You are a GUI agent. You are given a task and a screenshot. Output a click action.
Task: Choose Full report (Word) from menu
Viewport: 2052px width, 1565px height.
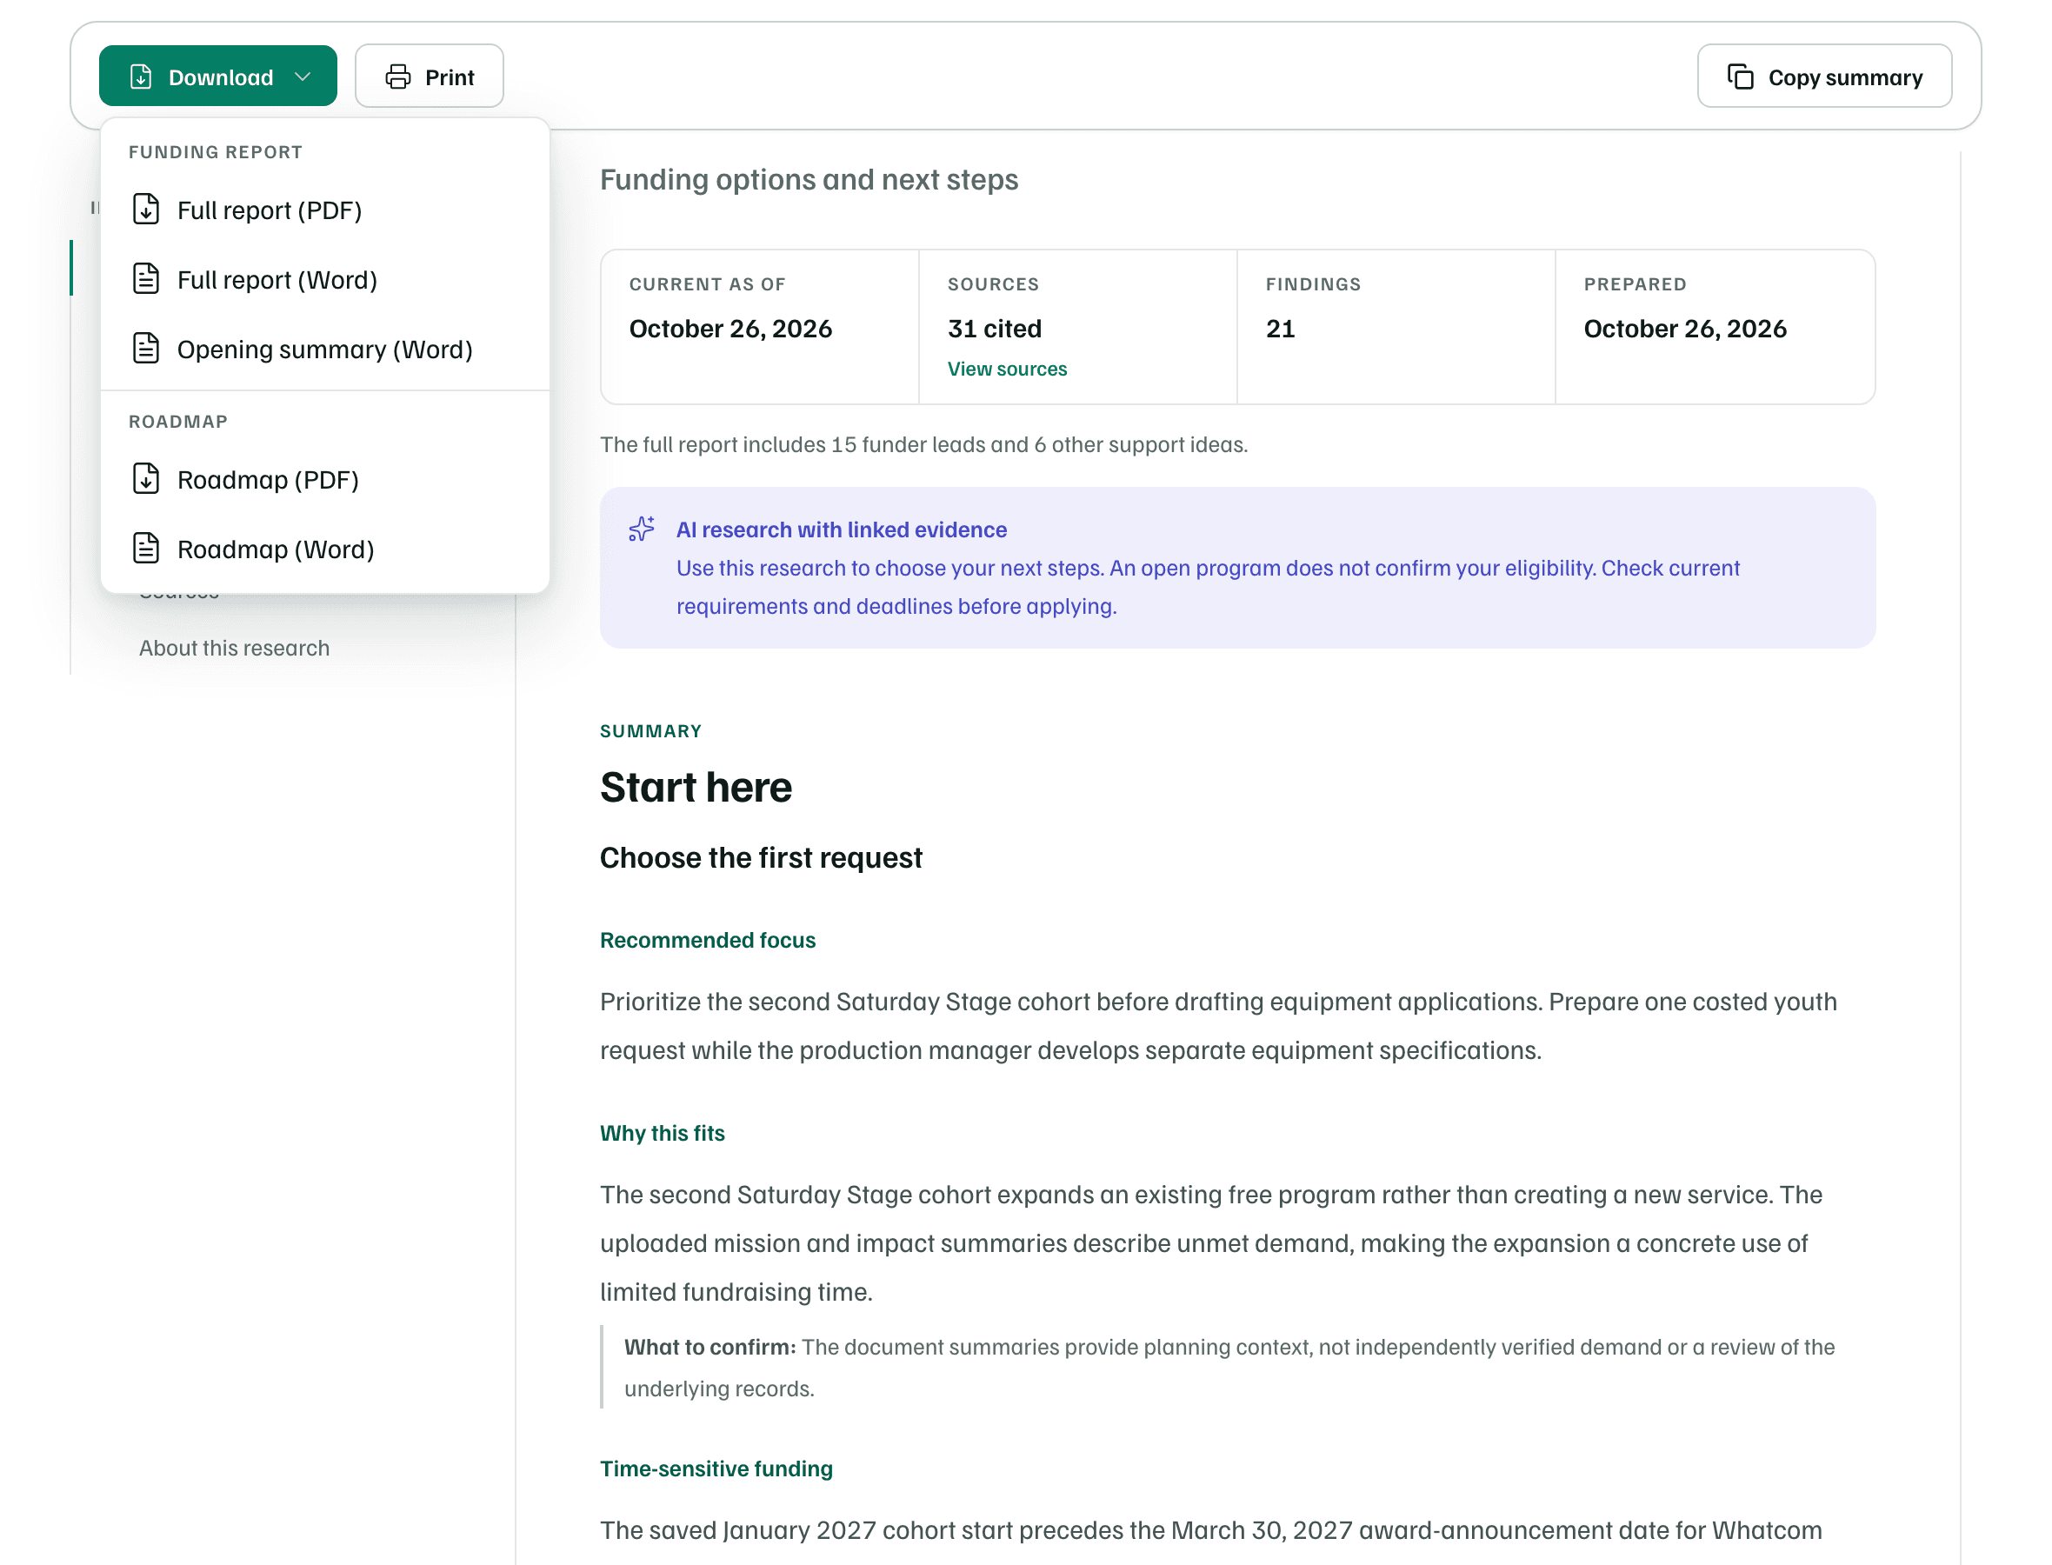pos(324,279)
